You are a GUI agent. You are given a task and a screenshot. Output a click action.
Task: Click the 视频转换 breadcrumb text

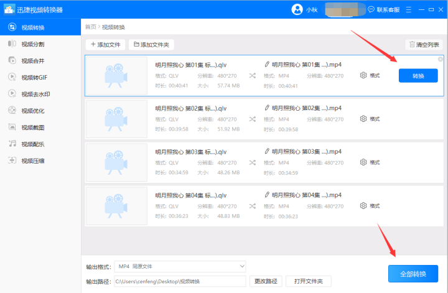[x=113, y=27]
